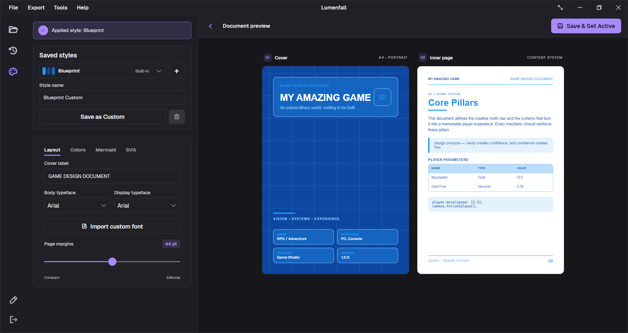Click the PLAYER PARAMETERS heading
This screenshot has width=628, height=333.
point(448,160)
